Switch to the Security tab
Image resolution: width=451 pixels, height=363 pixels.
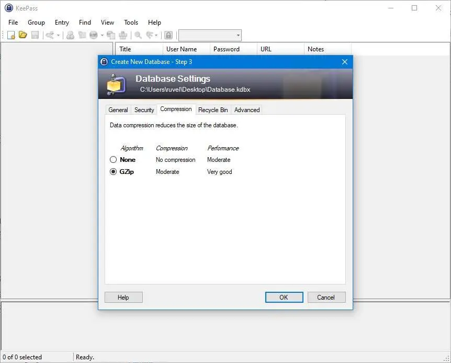pos(144,110)
